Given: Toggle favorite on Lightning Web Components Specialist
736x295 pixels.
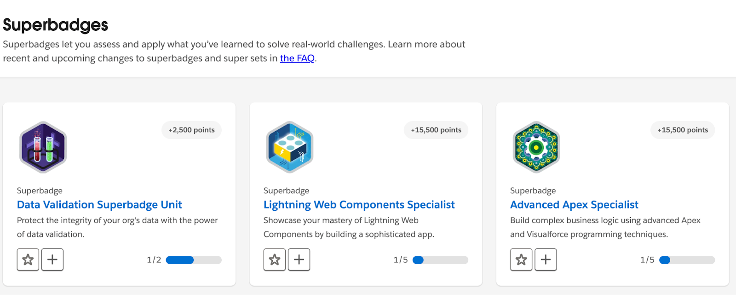Looking at the screenshot, I should click(x=274, y=259).
